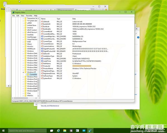167x133 pixels.
Task: Expand the WindowsUpda tree node
Action: 23,91
